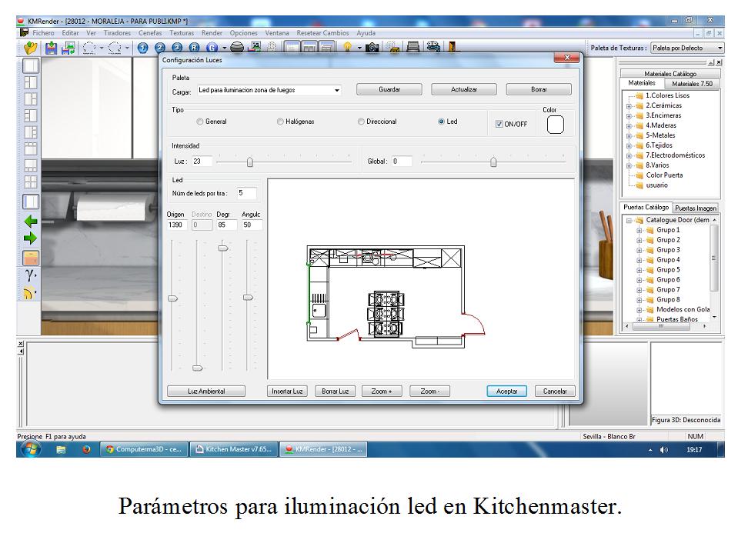
Task: Expand the 4.Maderas materials folder
Action: click(x=628, y=125)
